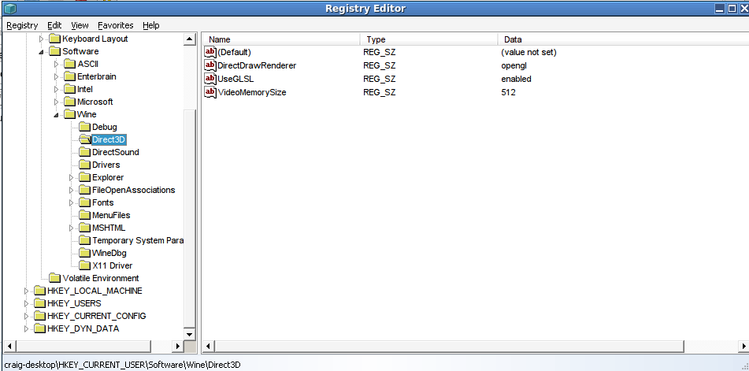Click the Enterbrain folder icon
749x371 pixels.
70,76
